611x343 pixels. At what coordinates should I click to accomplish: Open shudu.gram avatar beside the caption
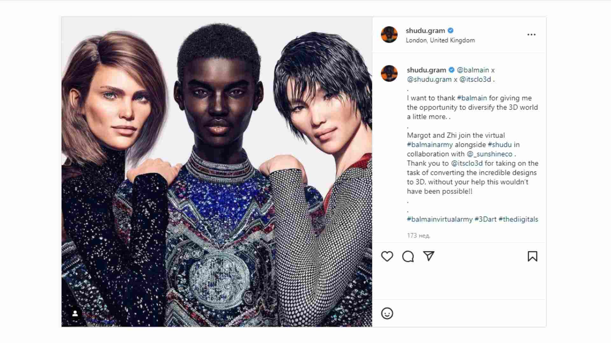tap(389, 73)
